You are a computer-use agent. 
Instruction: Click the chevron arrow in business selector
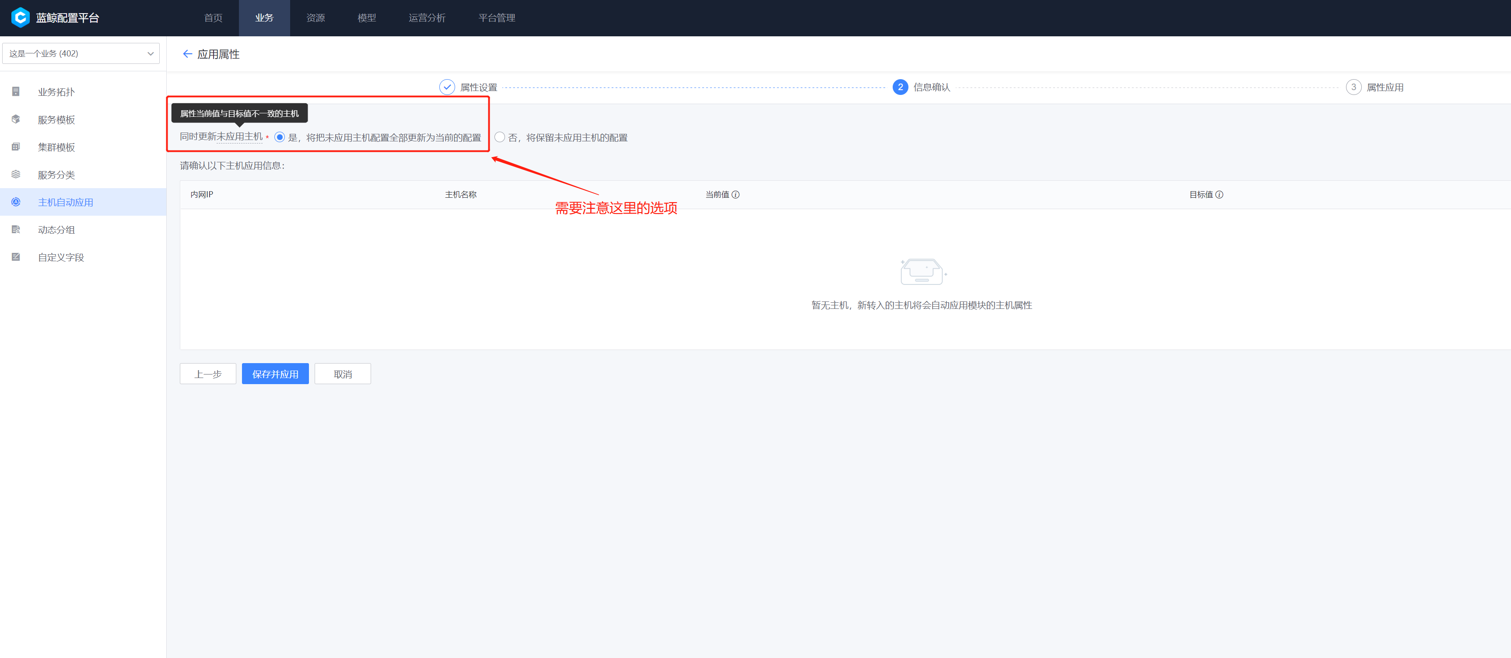pyautogui.click(x=151, y=53)
